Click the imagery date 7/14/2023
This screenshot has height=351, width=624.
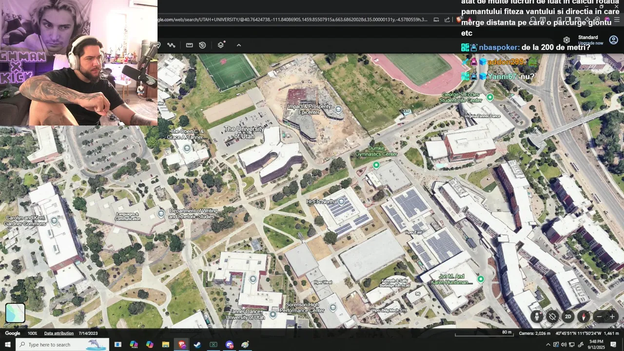pos(88,333)
